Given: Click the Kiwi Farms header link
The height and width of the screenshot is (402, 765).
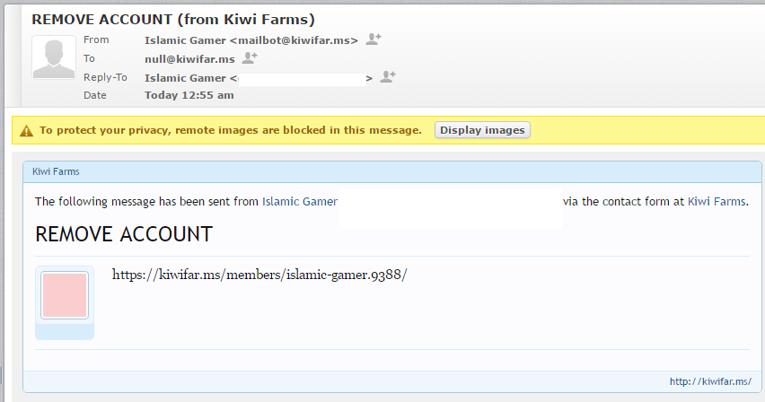Looking at the screenshot, I should [56, 171].
